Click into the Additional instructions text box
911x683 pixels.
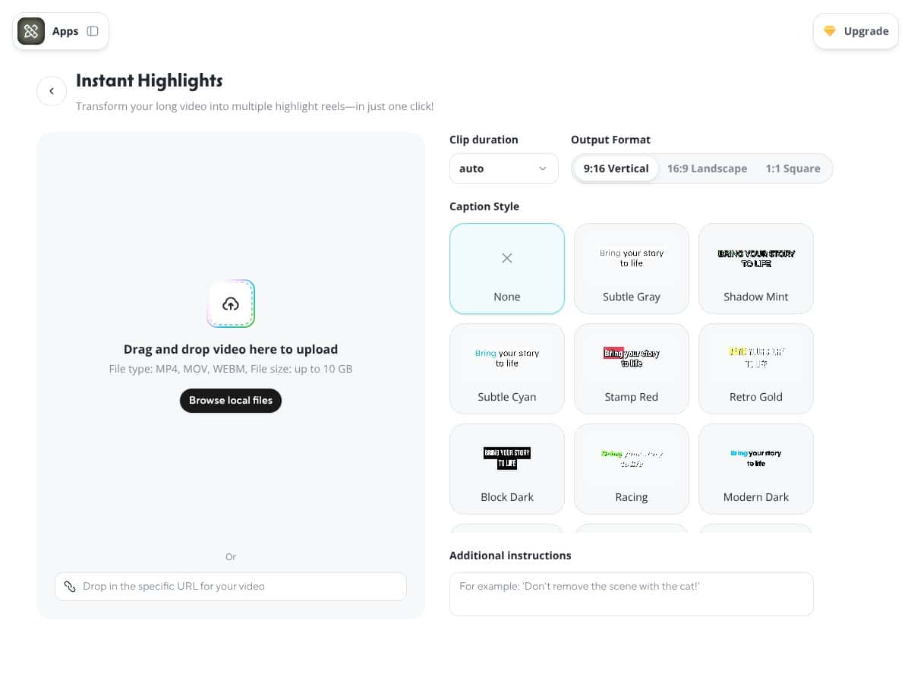click(x=632, y=593)
